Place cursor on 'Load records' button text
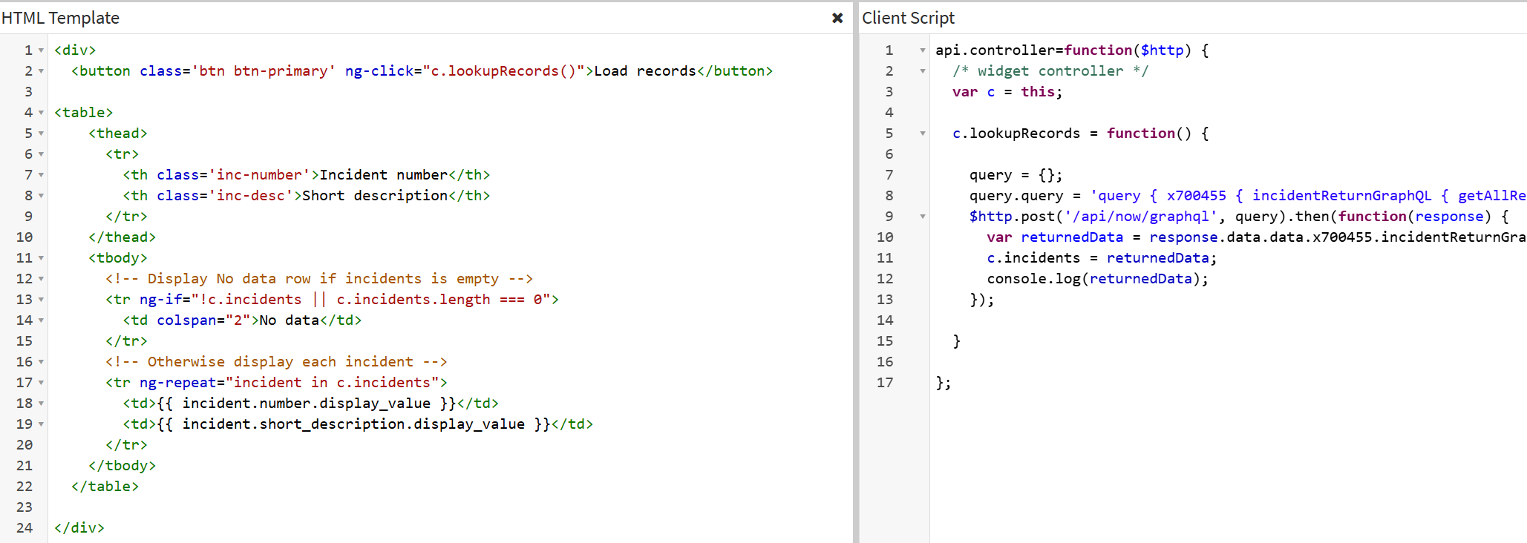Viewport: 1527px width, 543px height. (x=644, y=71)
